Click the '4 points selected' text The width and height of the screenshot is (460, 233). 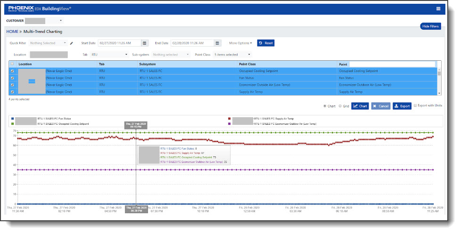(x=19, y=99)
